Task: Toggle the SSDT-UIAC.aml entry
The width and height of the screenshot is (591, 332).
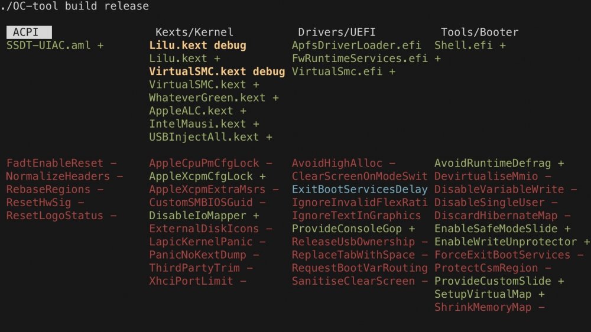Action: 55,45
